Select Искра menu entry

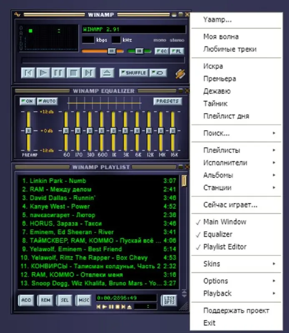coord(236,66)
